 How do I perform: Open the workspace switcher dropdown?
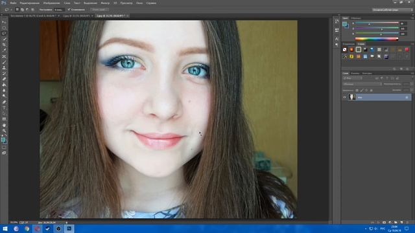tap(392, 10)
